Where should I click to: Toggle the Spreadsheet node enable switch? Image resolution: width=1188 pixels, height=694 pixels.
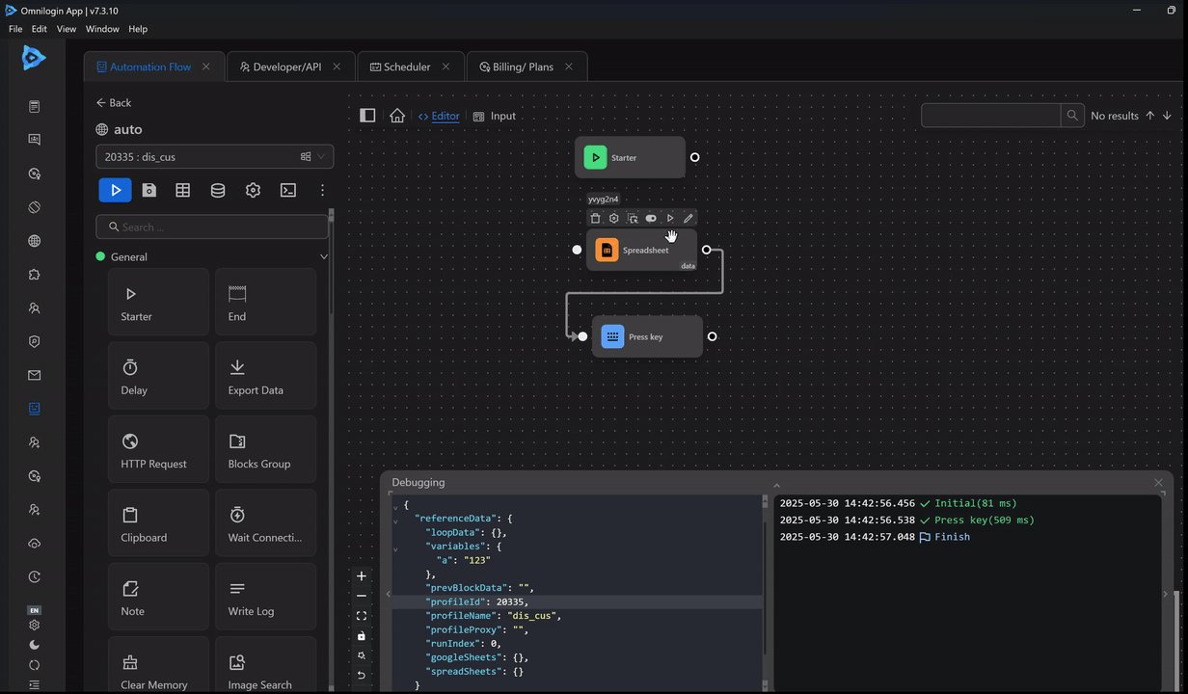[x=651, y=219]
